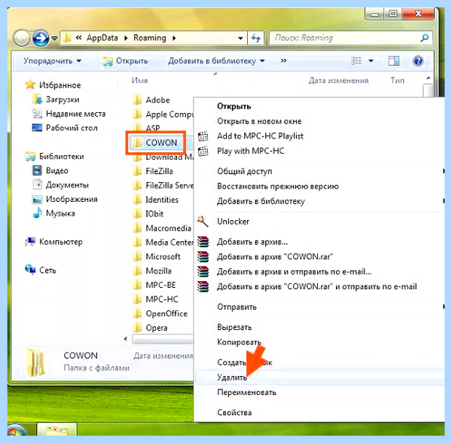Open the Музыка library
Image resolution: width=452 pixels, height=443 pixels.
pyautogui.click(x=53, y=213)
